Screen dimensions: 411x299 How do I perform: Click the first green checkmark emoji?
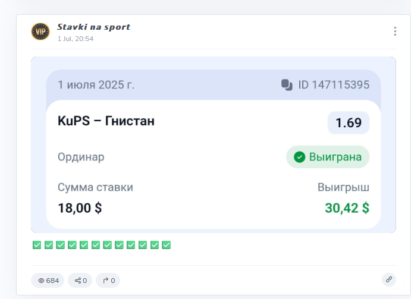point(37,245)
